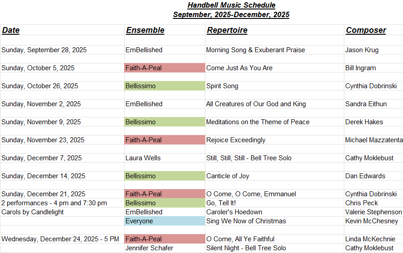Select the Sunday, September 28, 2025 cell

coord(62,50)
